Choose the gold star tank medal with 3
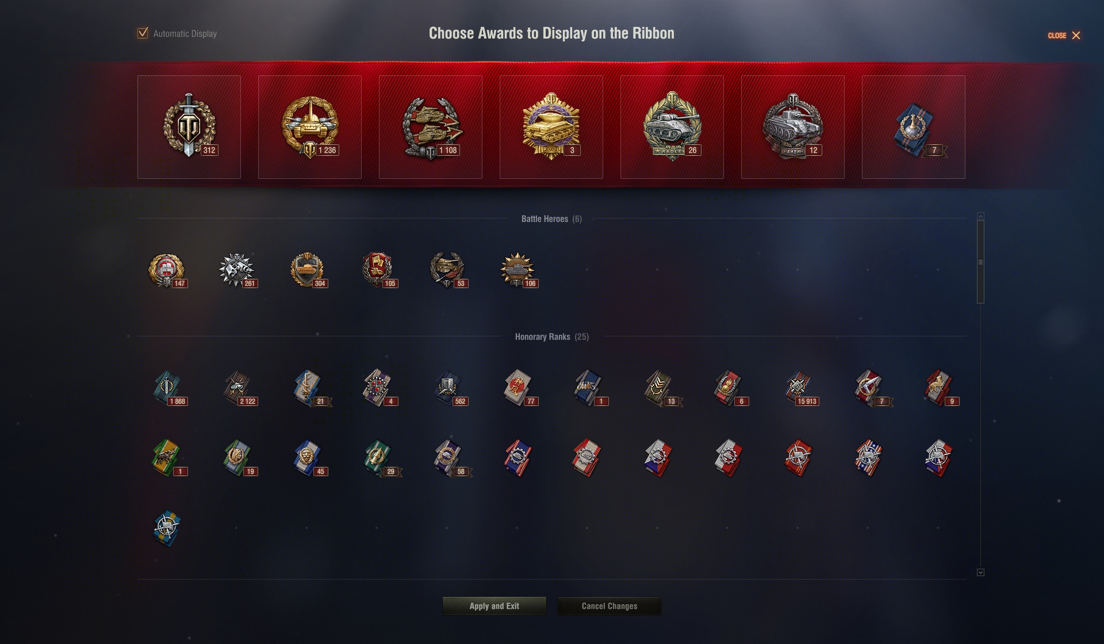1104x644 pixels. click(x=551, y=126)
